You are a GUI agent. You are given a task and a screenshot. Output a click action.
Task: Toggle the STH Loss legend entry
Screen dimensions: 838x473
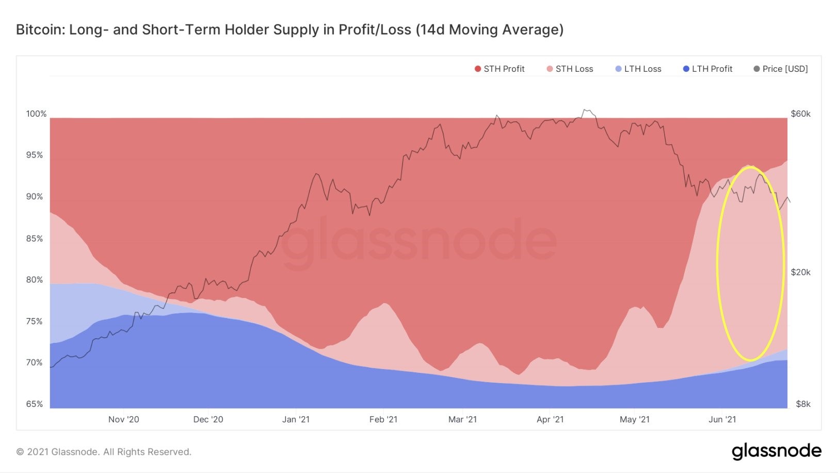click(570, 69)
